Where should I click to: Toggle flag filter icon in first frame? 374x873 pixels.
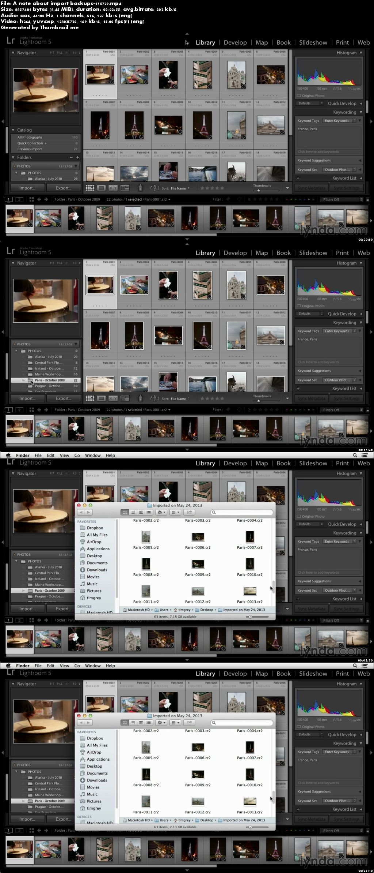(x=228, y=199)
